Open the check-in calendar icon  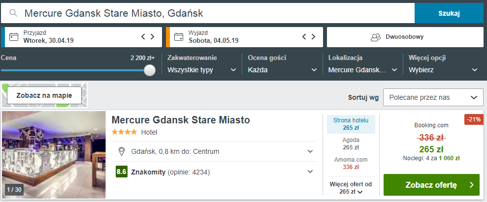click(14, 37)
